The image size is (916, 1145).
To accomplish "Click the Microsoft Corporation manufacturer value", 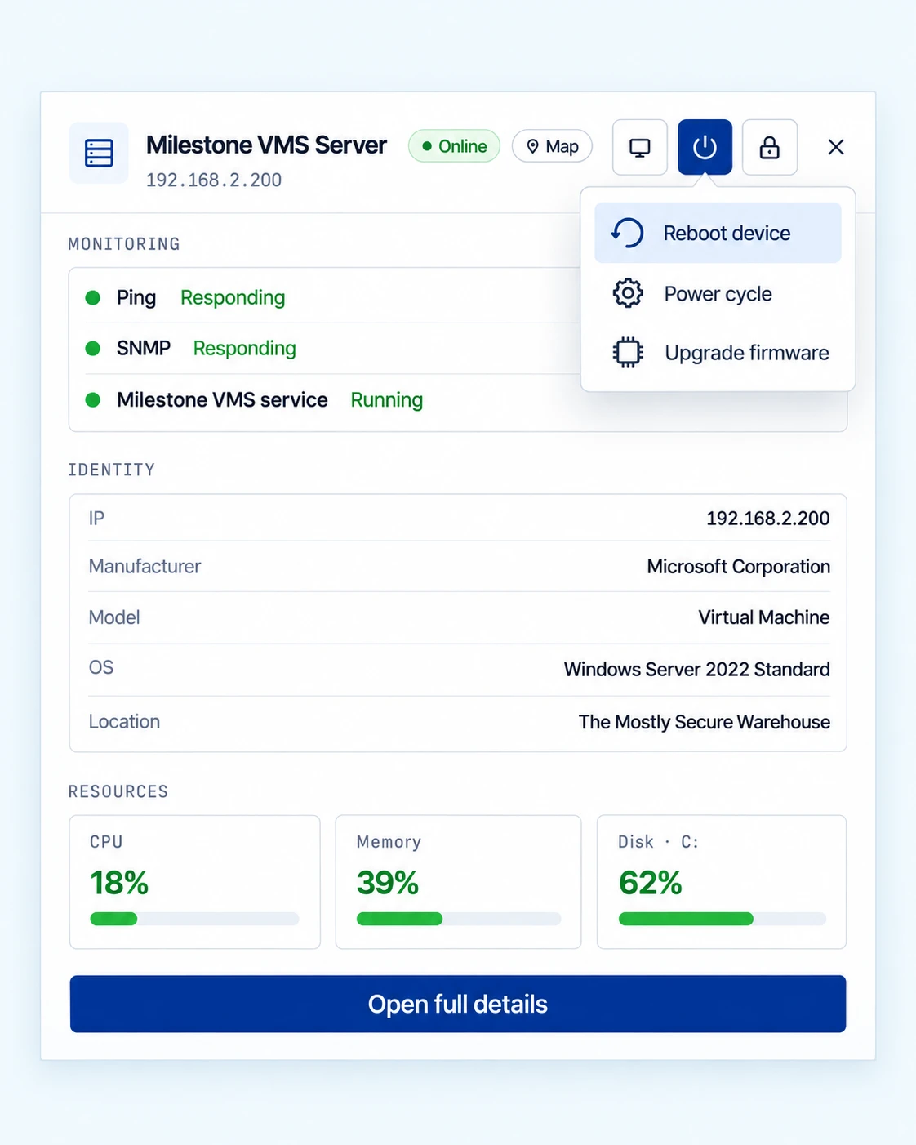I will (x=738, y=567).
